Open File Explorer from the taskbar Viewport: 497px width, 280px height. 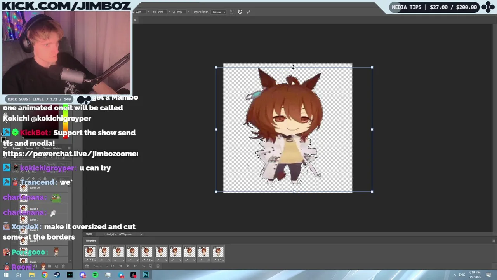(31, 275)
